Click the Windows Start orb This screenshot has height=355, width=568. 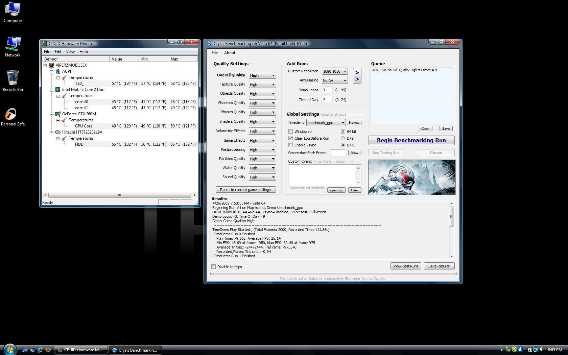point(10,349)
